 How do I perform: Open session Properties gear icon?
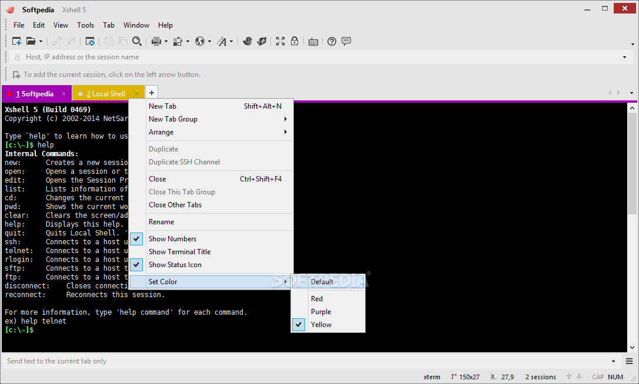pyautogui.click(x=90, y=41)
